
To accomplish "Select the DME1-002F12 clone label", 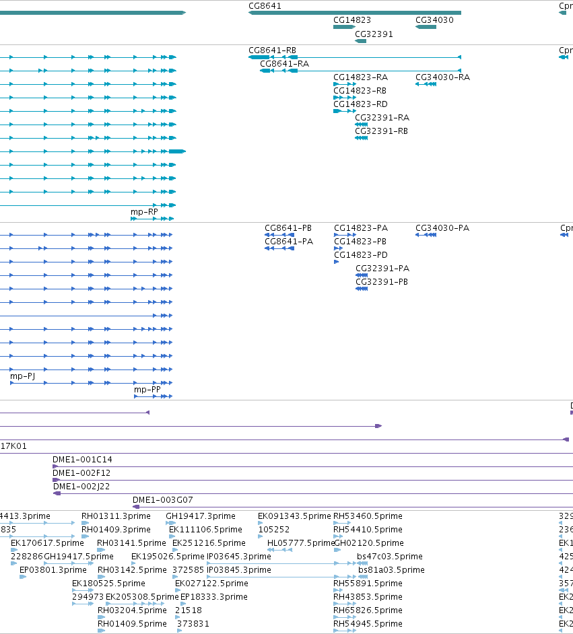I will click(x=81, y=472).
